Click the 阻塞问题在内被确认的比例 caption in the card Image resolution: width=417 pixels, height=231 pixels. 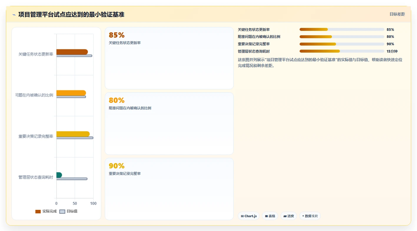point(130,108)
